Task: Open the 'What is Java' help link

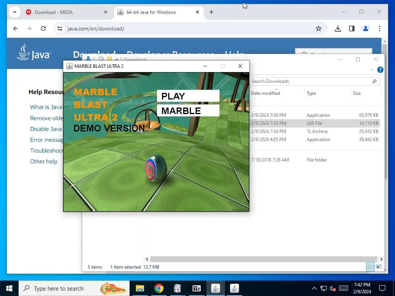Action: (x=46, y=107)
